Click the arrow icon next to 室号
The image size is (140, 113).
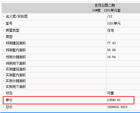[x=3, y=23]
